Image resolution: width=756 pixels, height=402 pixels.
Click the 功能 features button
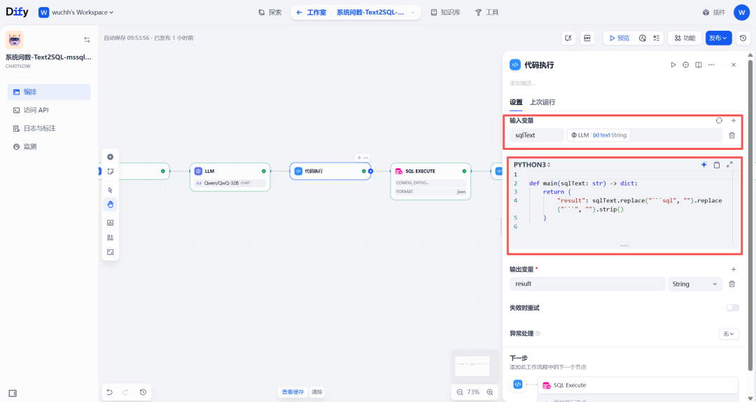[x=685, y=38]
